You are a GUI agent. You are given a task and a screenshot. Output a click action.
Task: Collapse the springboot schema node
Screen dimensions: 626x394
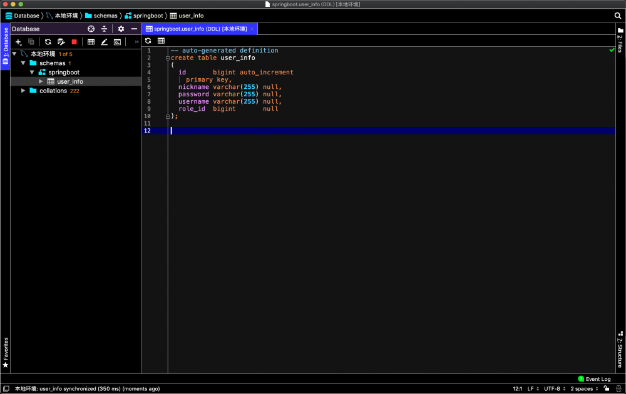[x=32, y=73]
